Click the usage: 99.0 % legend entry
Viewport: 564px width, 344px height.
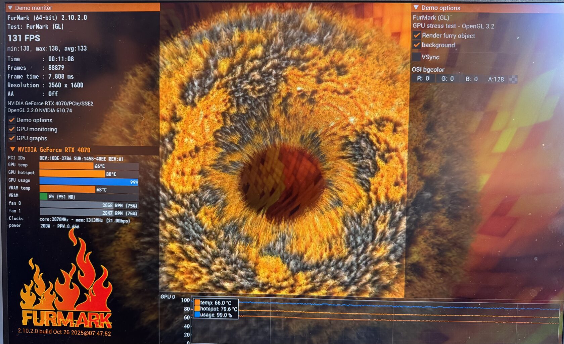tap(213, 315)
